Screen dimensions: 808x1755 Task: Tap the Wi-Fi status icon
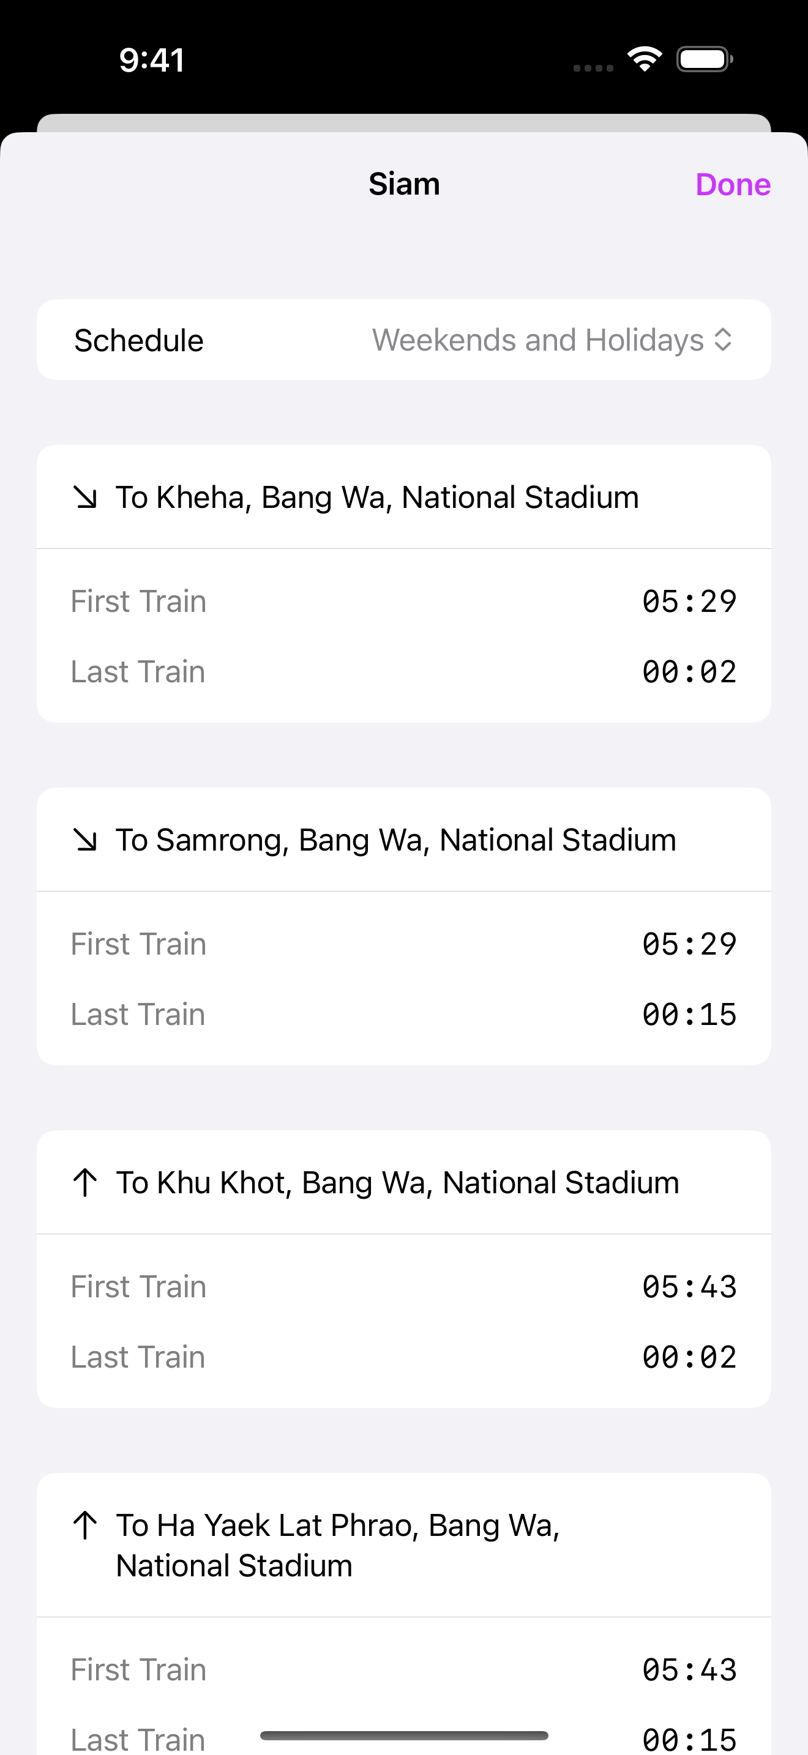coord(645,59)
